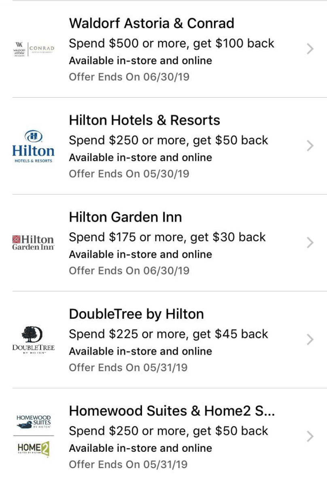Tap the Home2 Suites logo
327x483 pixels.
tap(34, 449)
